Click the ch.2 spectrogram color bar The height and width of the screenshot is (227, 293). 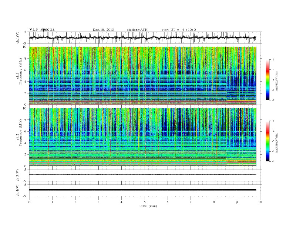click(267, 141)
